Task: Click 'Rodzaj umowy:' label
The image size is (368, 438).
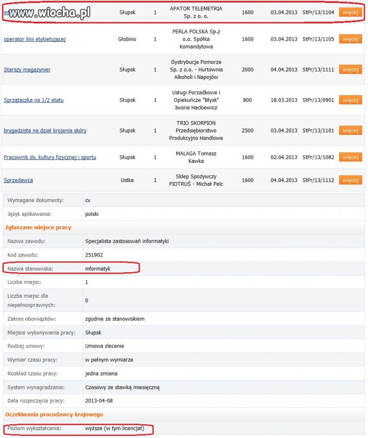Action: (26, 346)
